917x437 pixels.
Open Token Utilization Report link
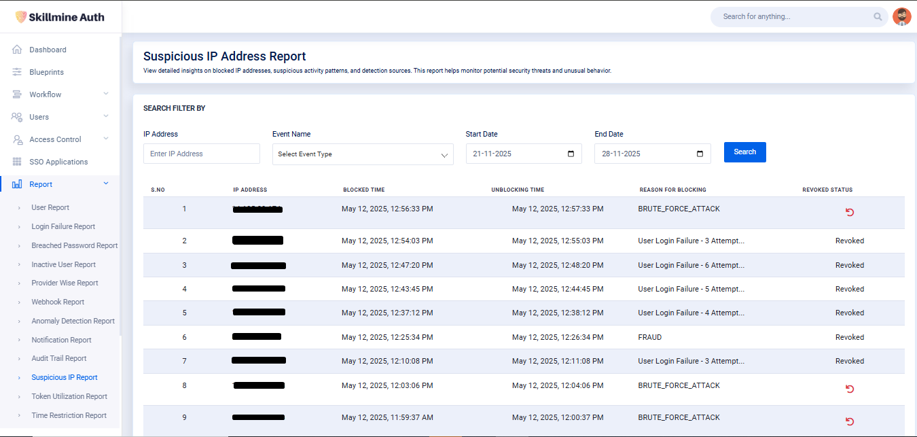click(69, 396)
